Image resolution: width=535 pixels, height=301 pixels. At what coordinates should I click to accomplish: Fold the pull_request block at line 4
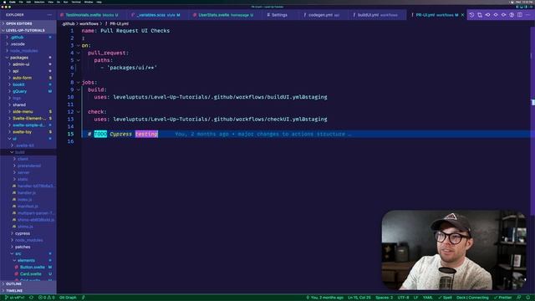78,53
